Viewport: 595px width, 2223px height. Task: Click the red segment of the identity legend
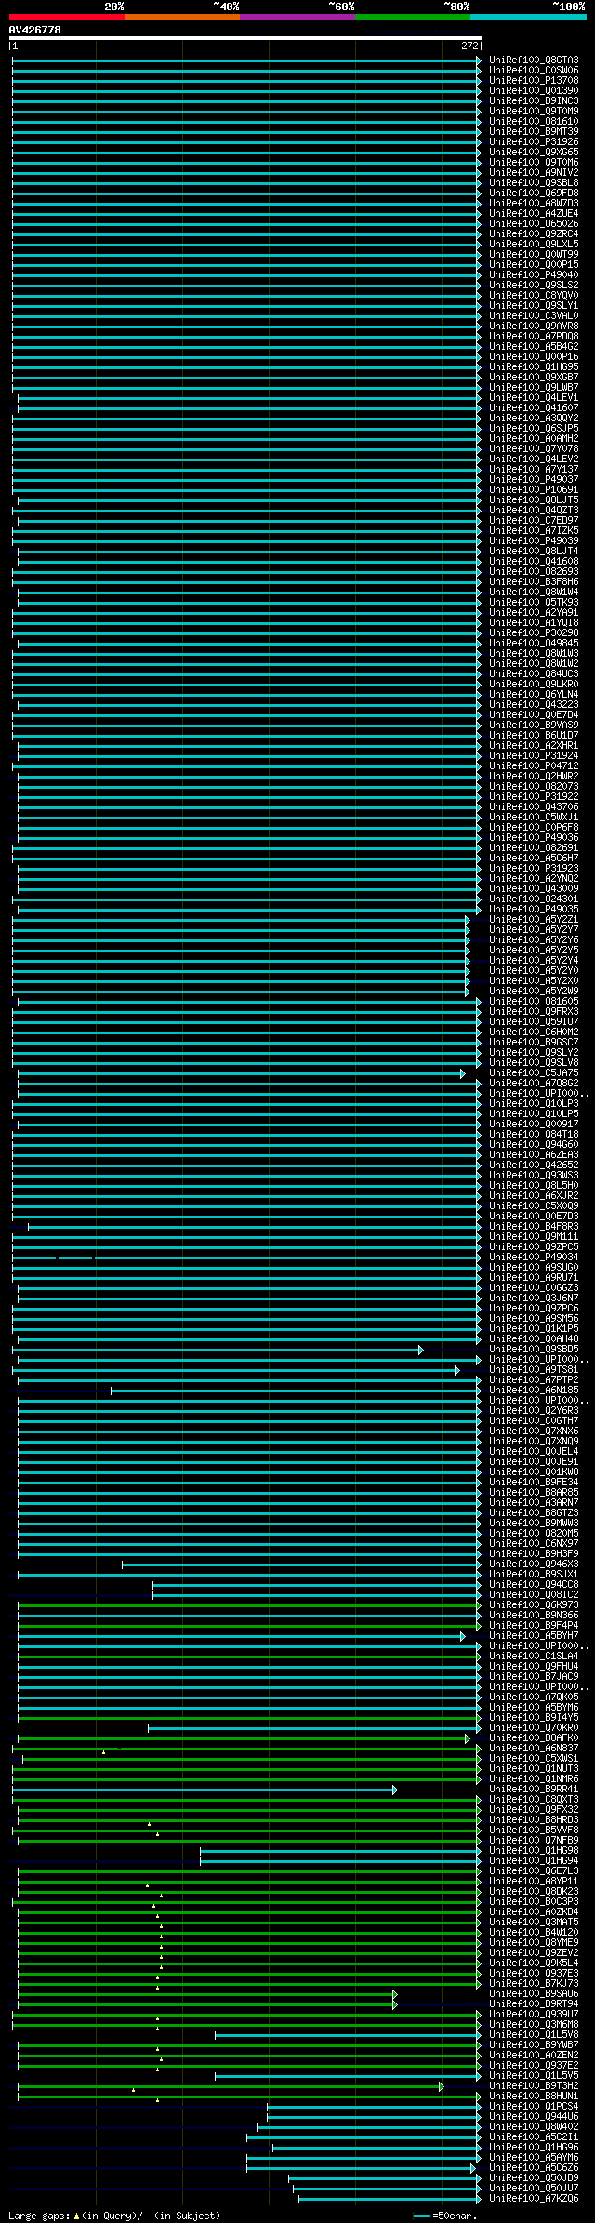67,17
